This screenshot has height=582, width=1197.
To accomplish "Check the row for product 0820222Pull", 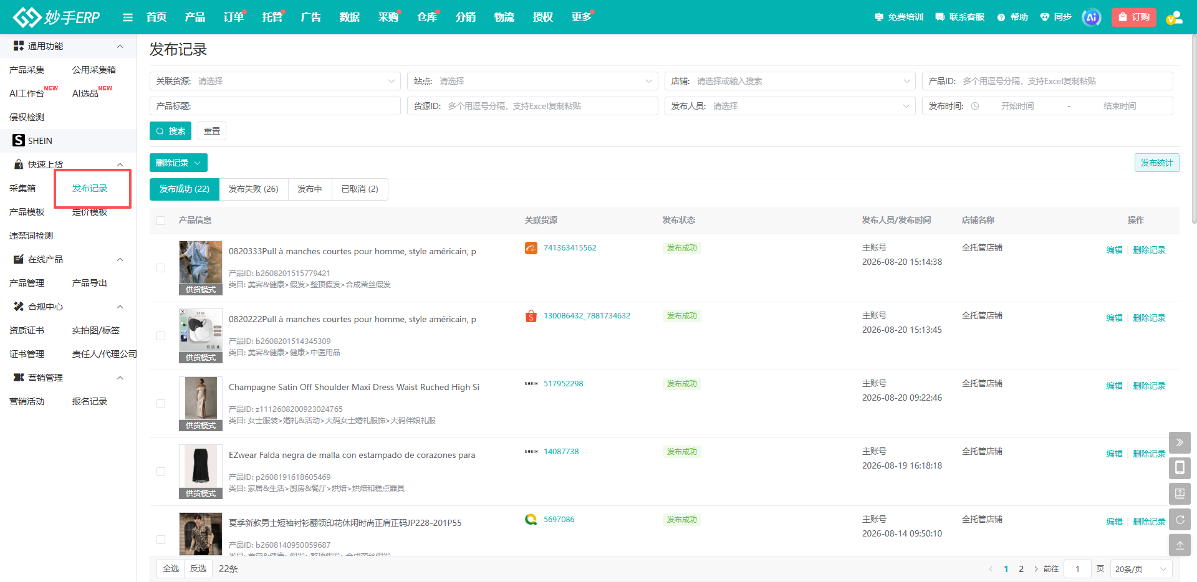I will click(161, 336).
